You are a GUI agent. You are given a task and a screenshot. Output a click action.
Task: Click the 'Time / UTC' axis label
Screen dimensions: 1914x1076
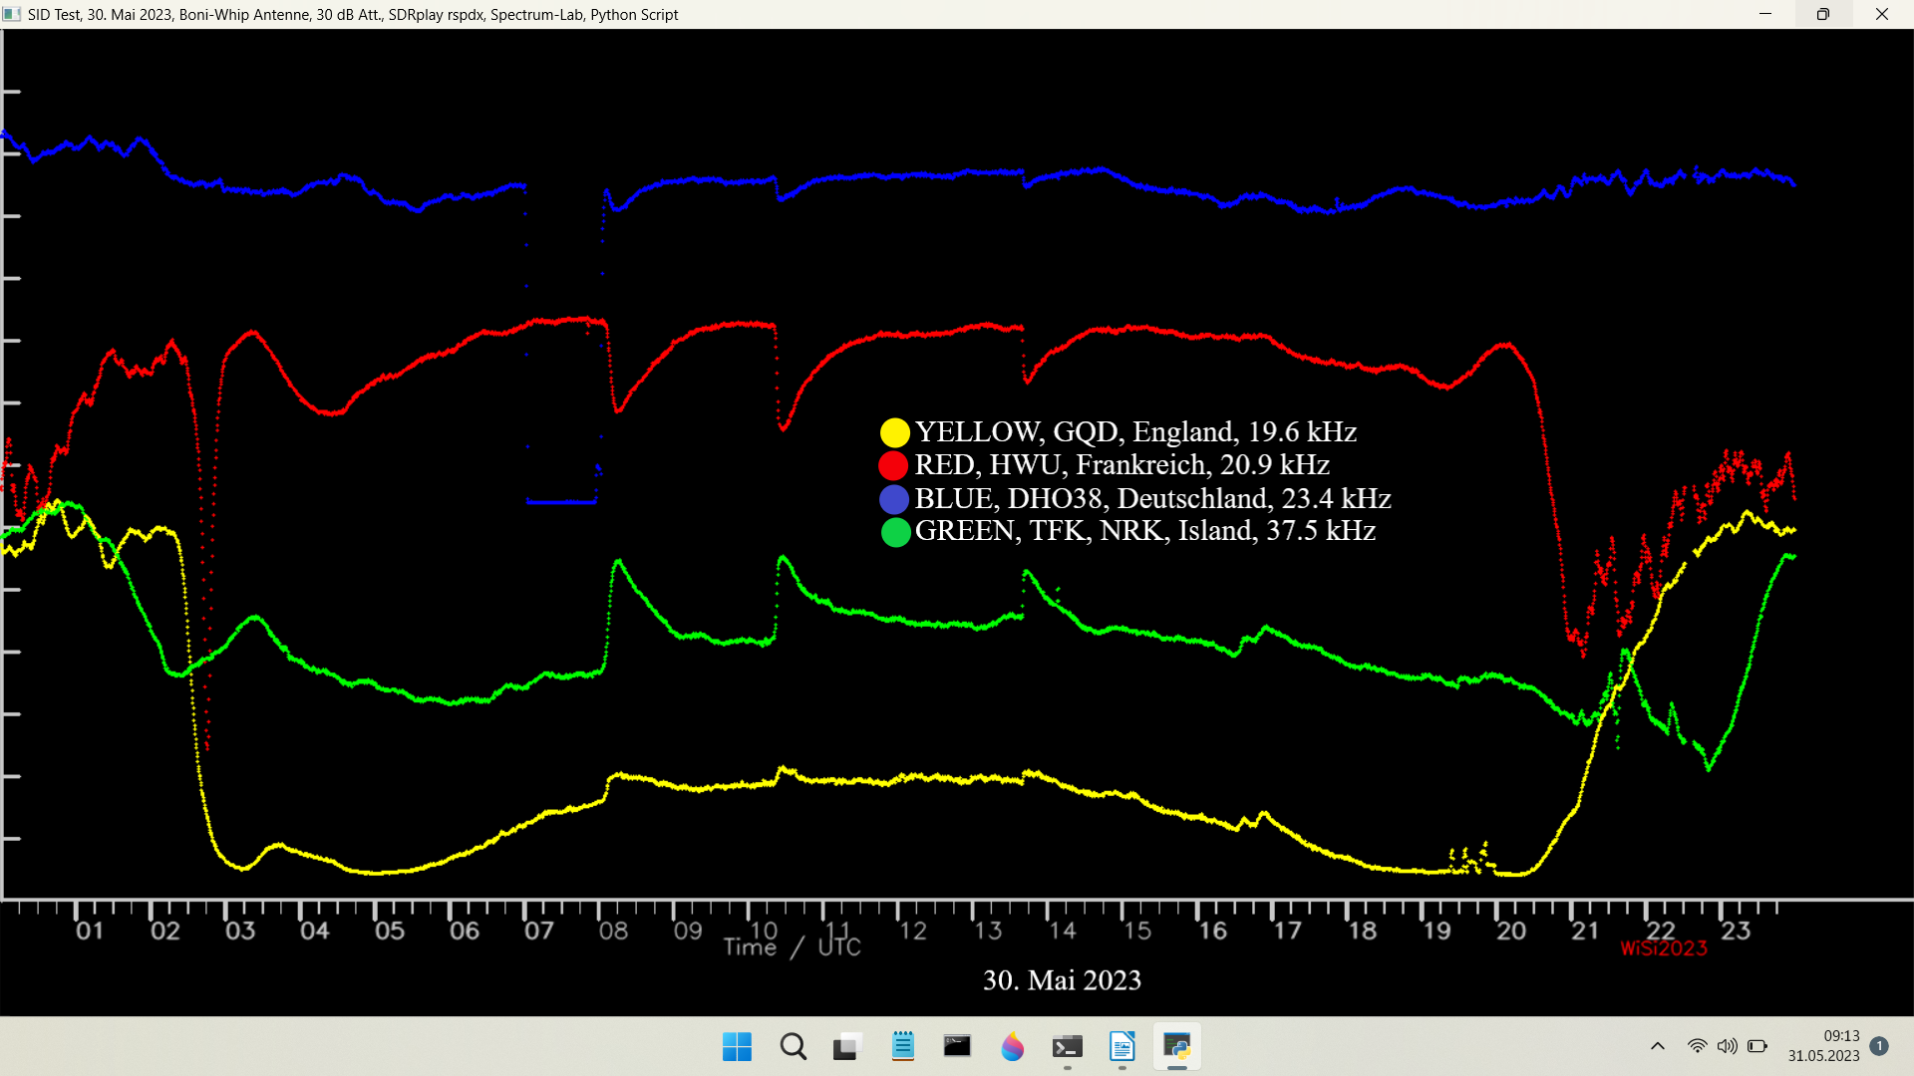pos(793,946)
